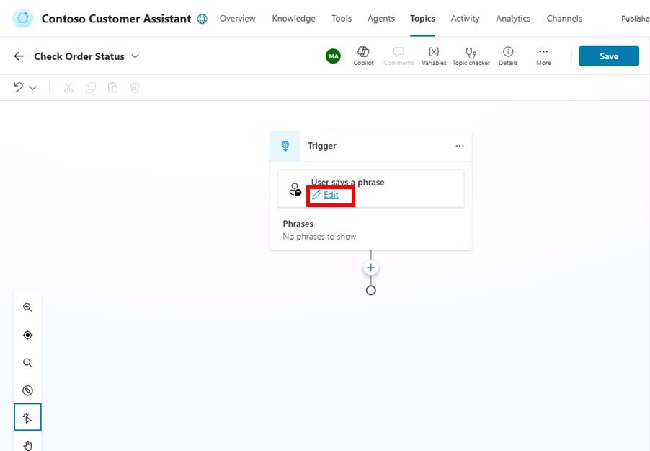The height and width of the screenshot is (451, 650).
Task: Run the Topic checker
Action: pos(471,56)
